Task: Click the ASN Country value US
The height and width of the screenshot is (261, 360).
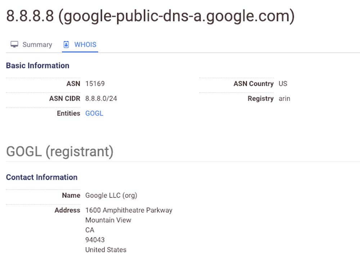Action: pyautogui.click(x=283, y=84)
